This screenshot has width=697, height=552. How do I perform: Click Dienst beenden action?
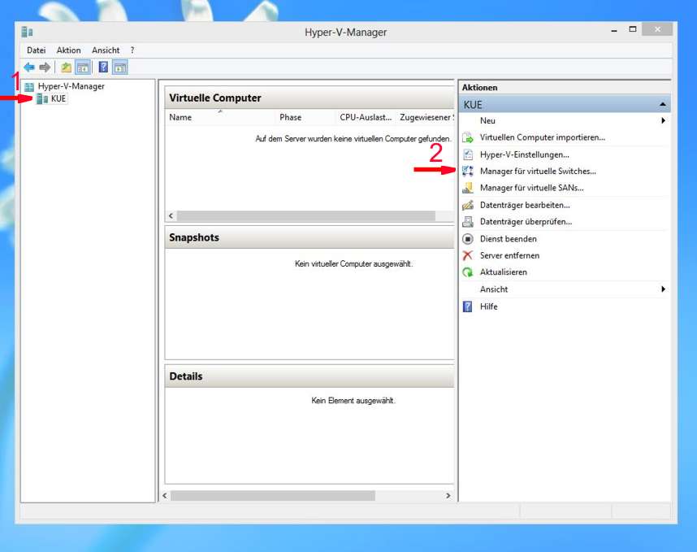coord(508,239)
